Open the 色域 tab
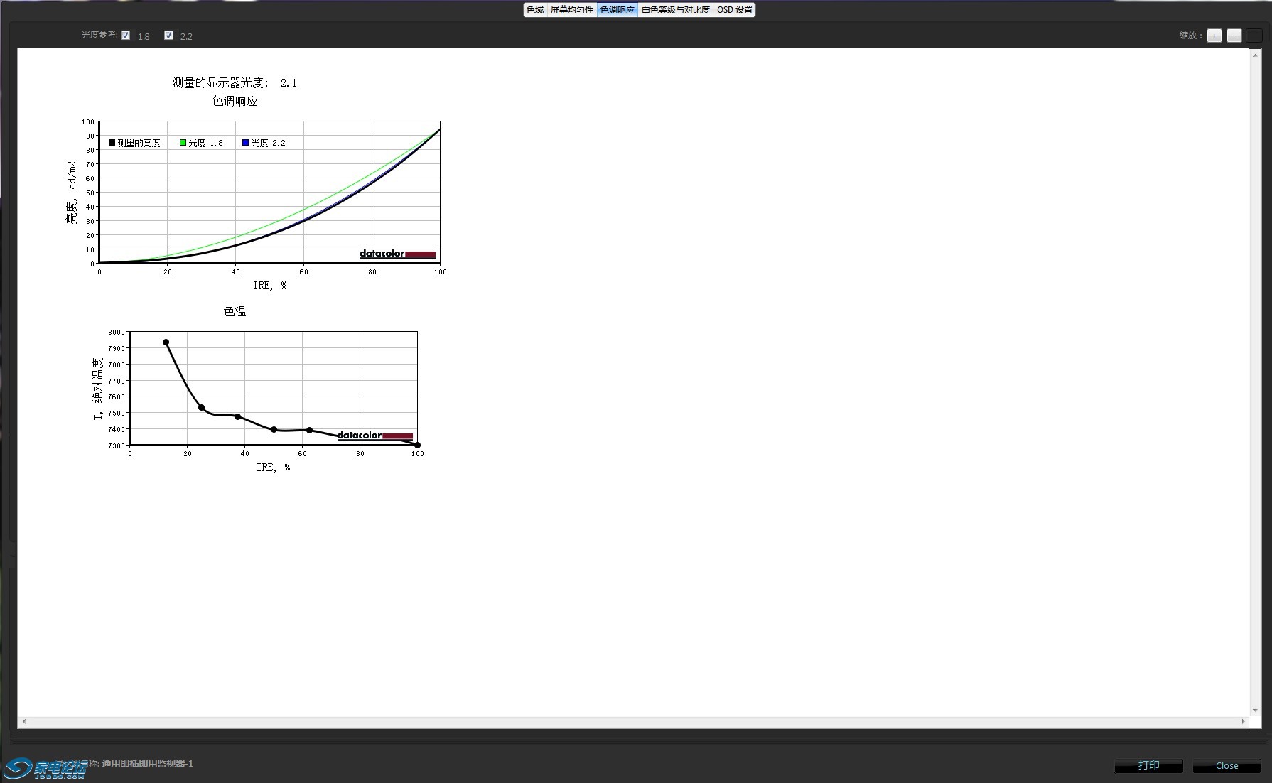Screen dimensions: 1272x783 pyautogui.click(x=535, y=10)
